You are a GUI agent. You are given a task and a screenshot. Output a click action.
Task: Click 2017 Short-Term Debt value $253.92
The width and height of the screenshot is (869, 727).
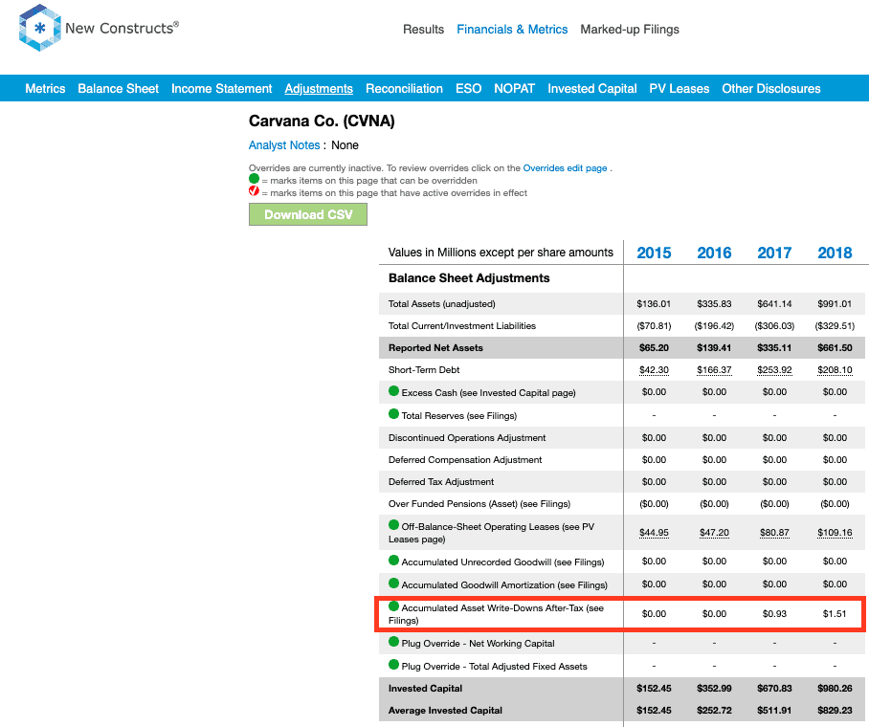click(x=774, y=370)
